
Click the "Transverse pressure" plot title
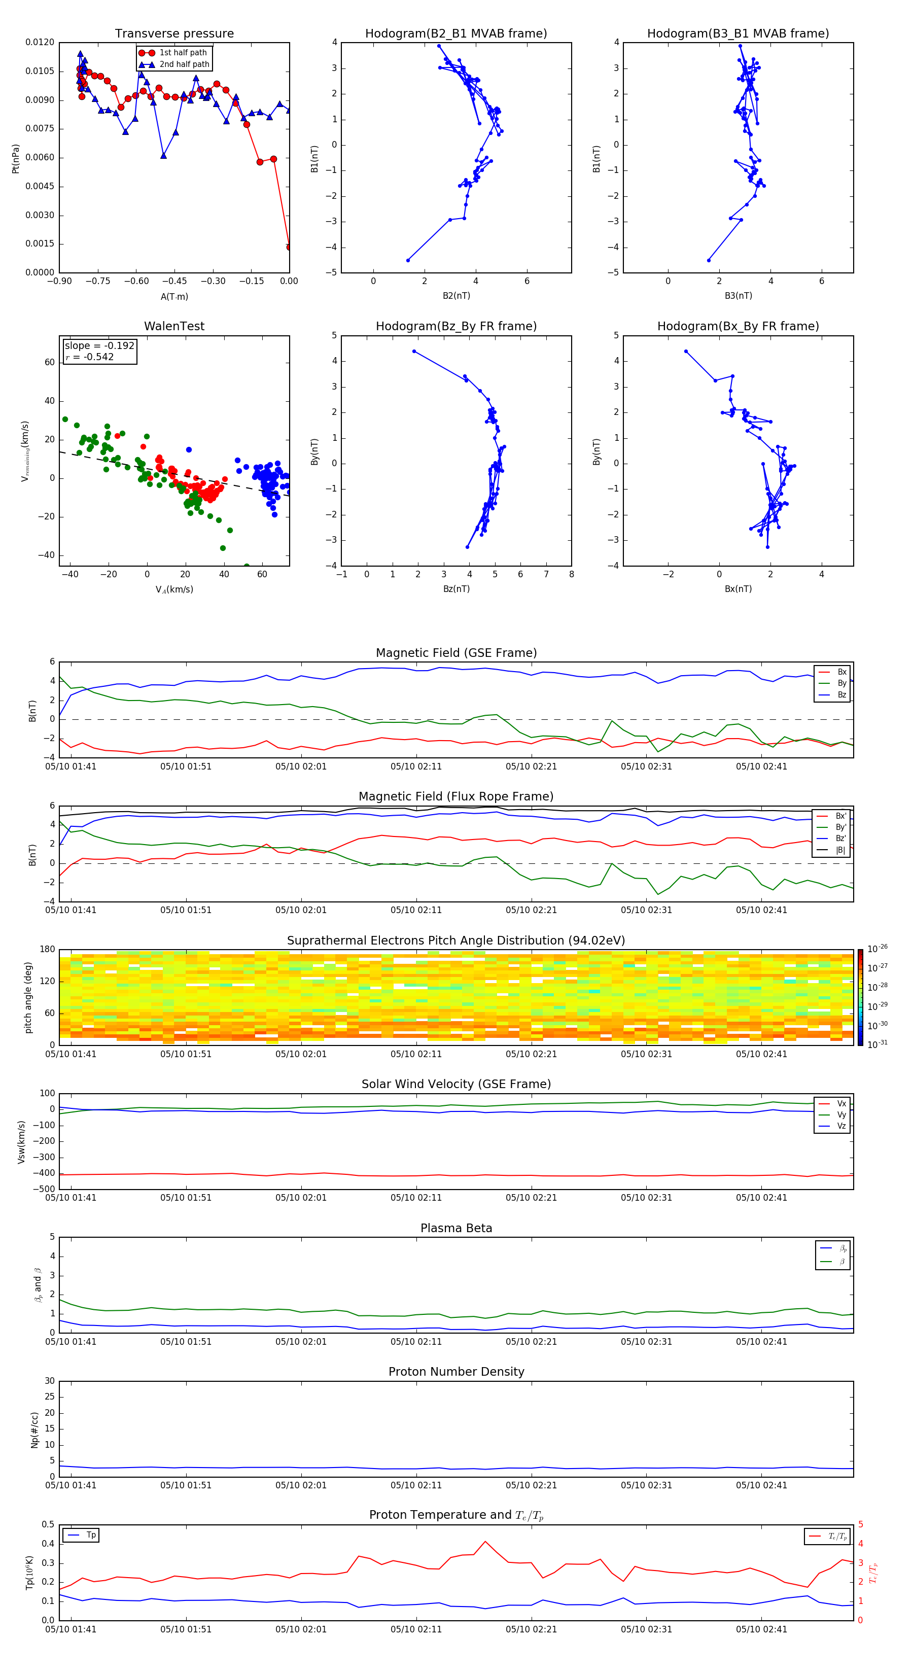coord(174,33)
